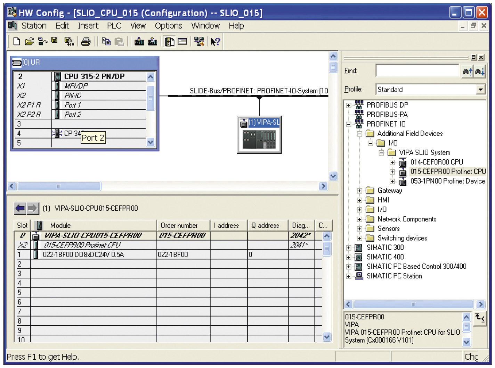
Task: Click the New station toolbar icon
Action: (x=16, y=42)
